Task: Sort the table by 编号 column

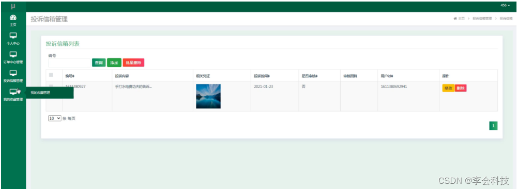Action: pos(70,76)
